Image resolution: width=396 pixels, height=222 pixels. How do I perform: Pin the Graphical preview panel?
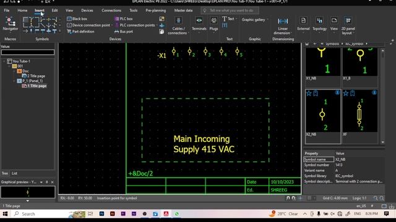click(47, 182)
